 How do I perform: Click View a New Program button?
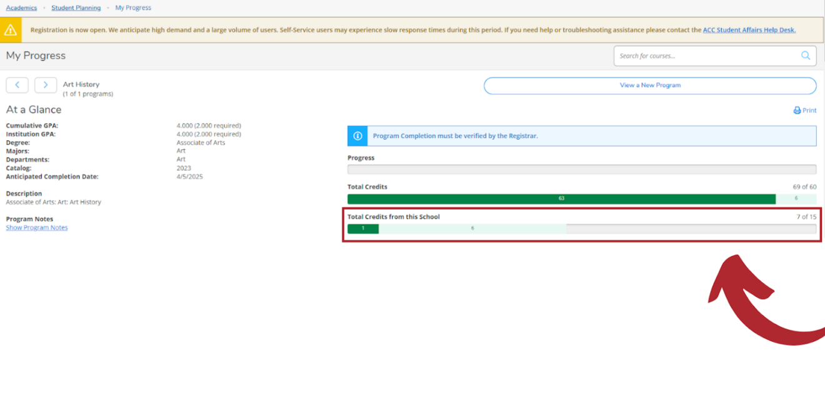coord(649,85)
